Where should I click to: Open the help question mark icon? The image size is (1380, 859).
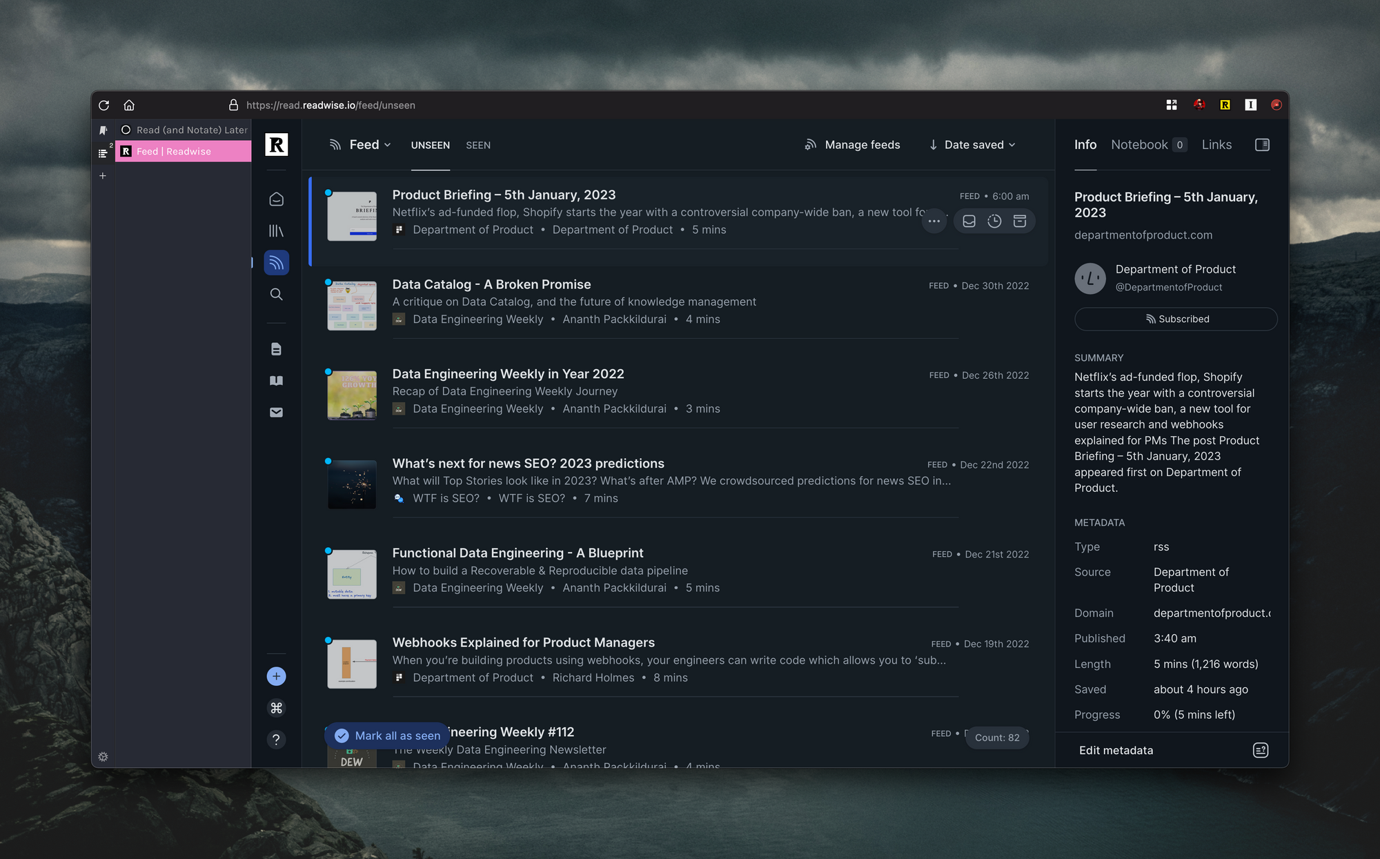(276, 740)
